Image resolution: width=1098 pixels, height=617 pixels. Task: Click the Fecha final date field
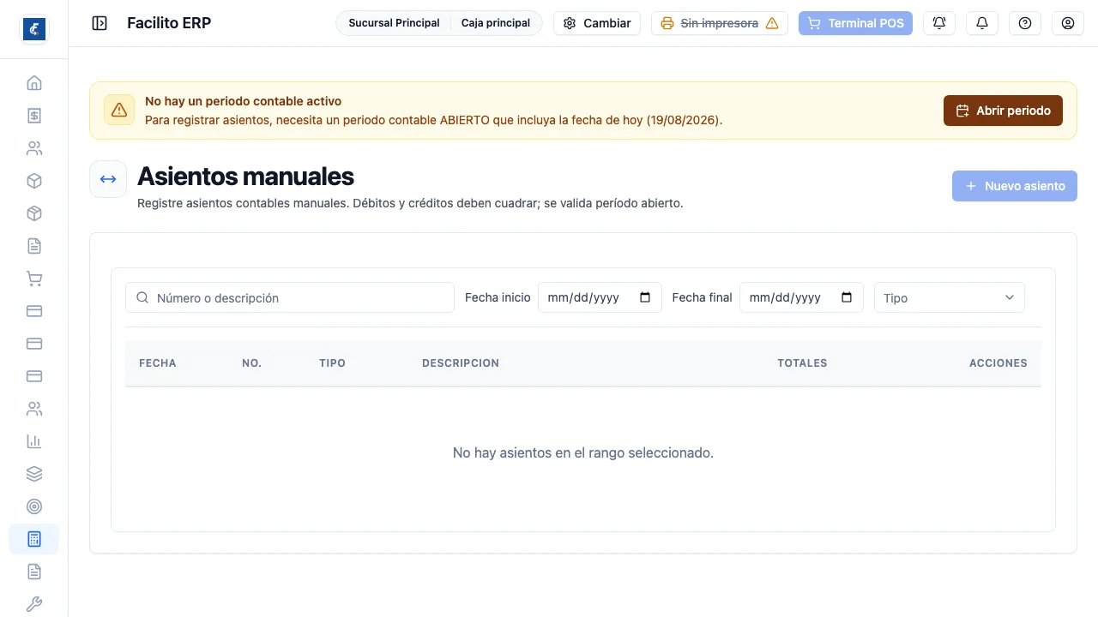pos(801,297)
